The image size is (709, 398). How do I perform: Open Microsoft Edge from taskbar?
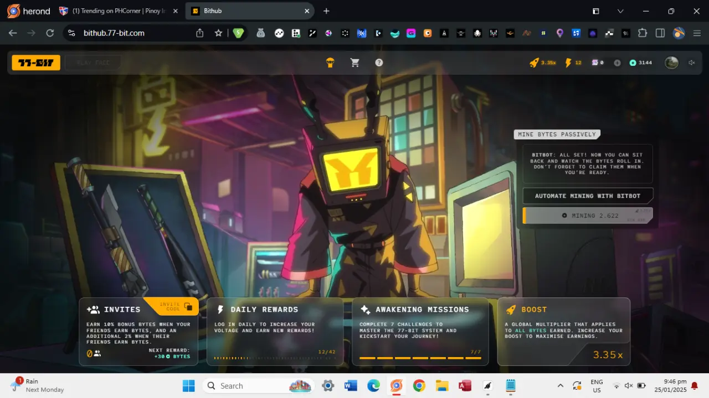click(373, 386)
